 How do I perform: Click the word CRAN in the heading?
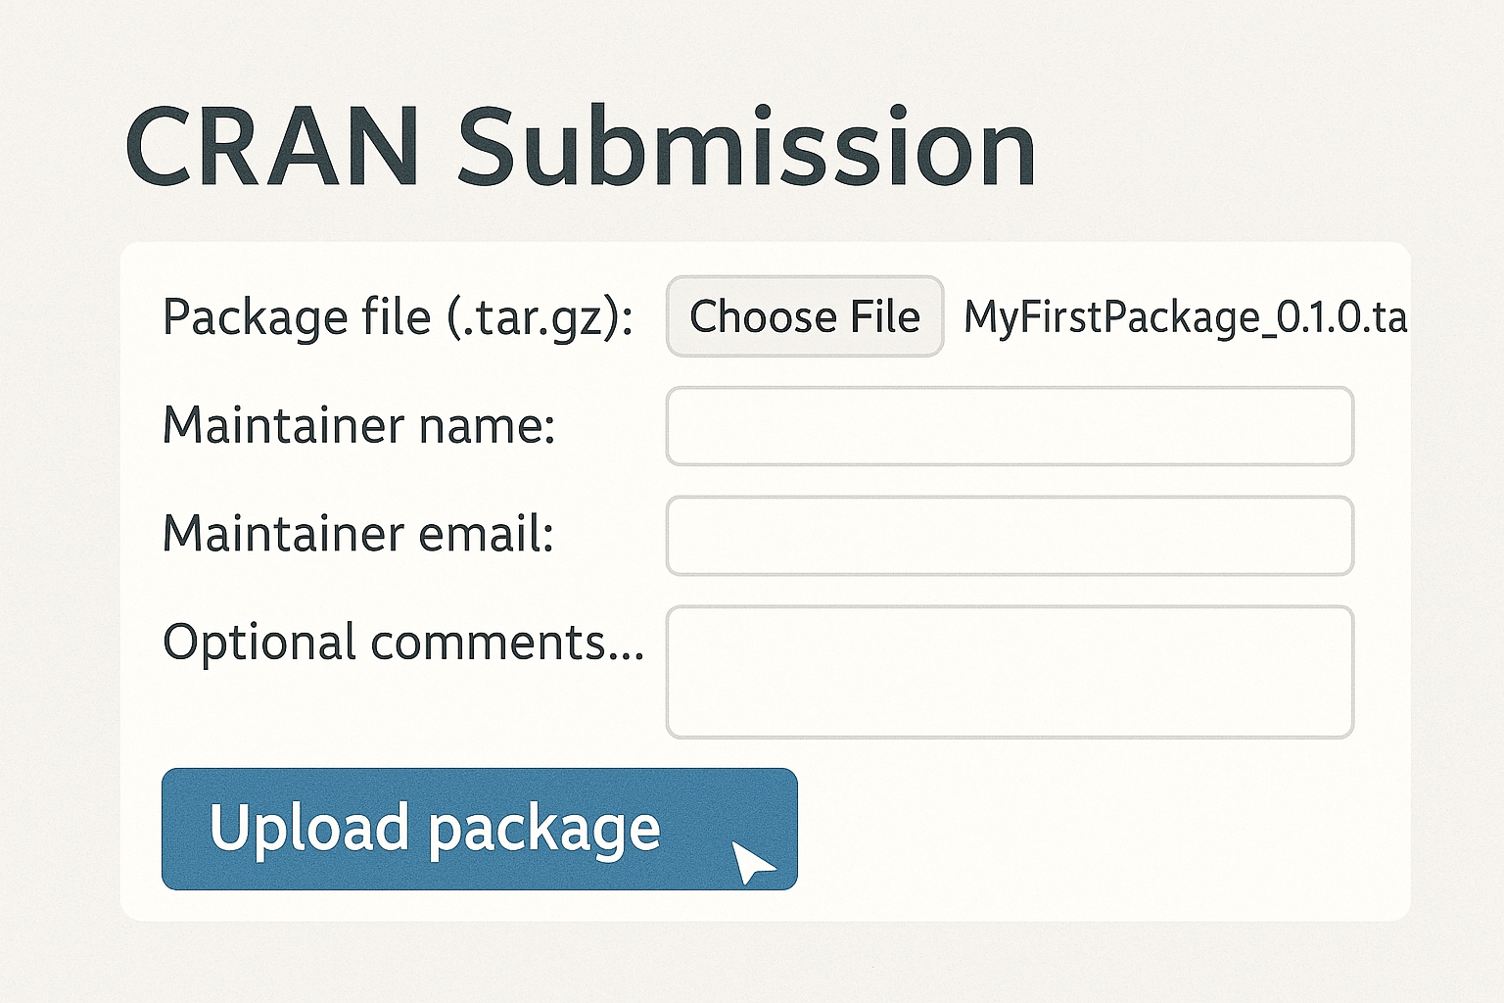[273, 146]
